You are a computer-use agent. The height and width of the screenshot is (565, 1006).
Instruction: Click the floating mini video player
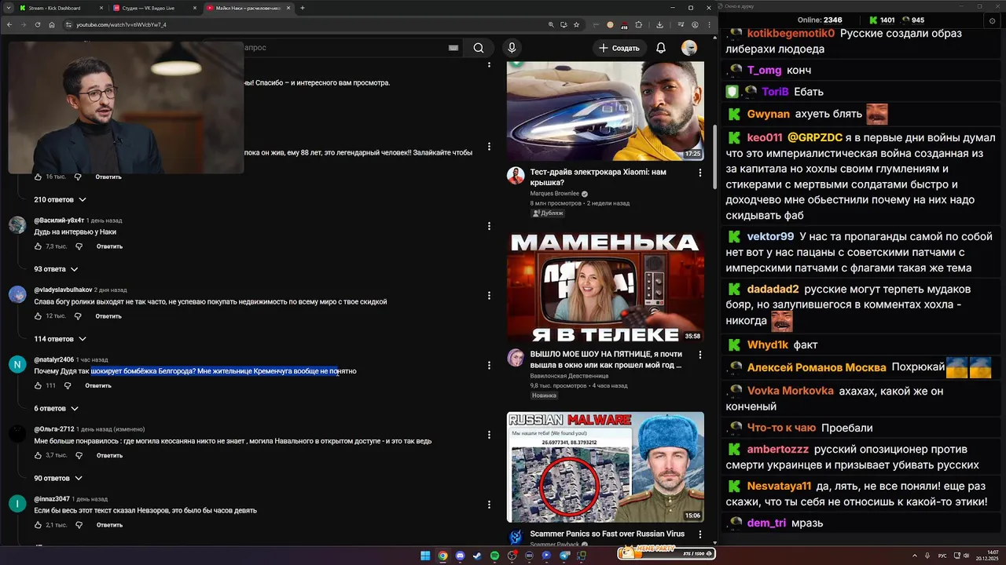tap(126, 108)
